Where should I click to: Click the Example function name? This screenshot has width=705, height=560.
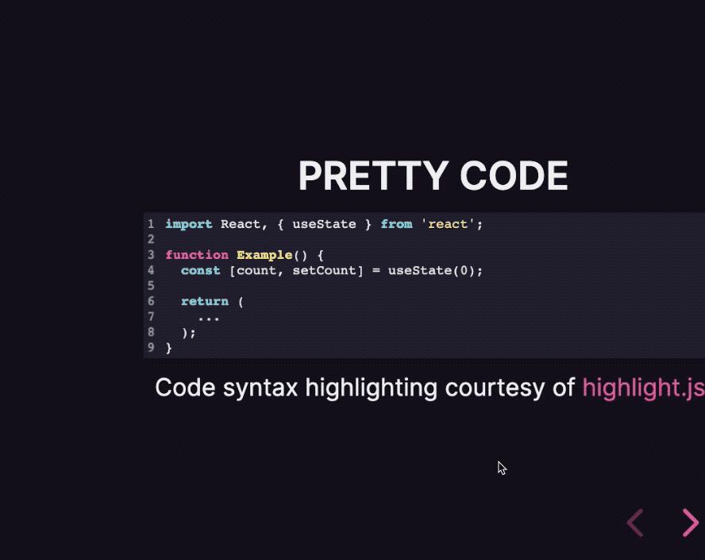[x=264, y=255]
